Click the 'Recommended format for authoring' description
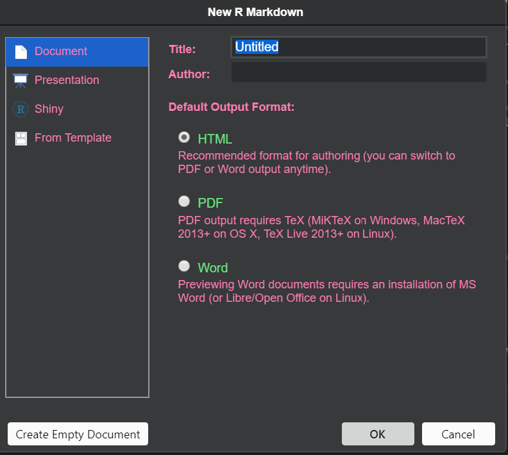 (x=316, y=162)
